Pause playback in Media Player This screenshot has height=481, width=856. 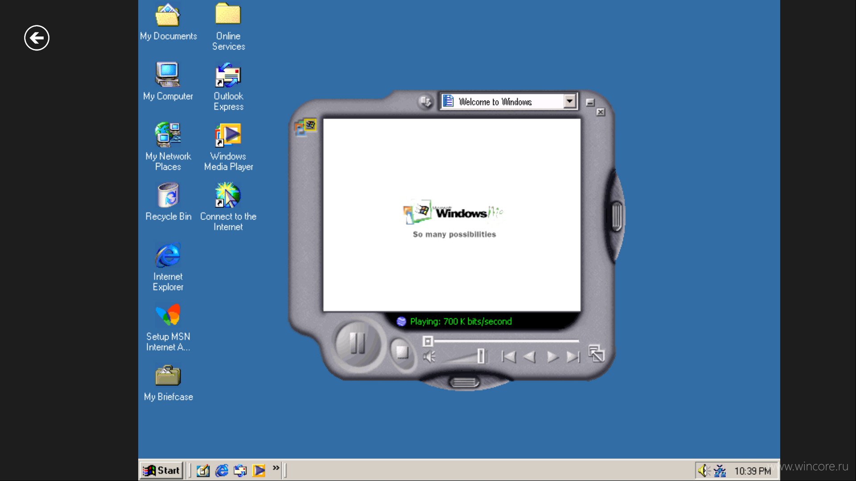[358, 343]
